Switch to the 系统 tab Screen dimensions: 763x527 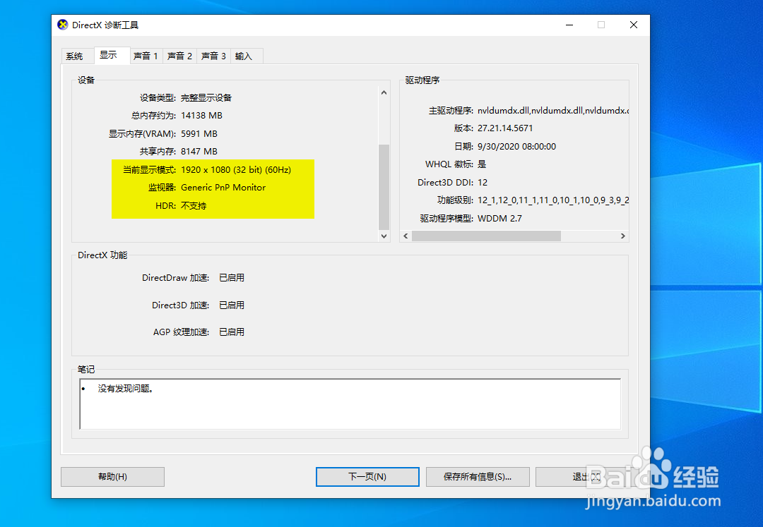click(74, 56)
